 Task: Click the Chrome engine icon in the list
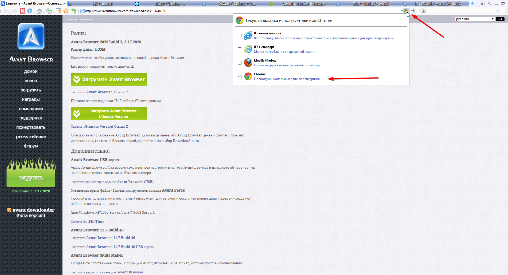click(x=248, y=76)
